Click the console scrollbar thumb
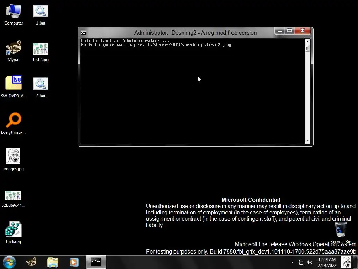Viewport: 358px width, 269px height. point(308,48)
